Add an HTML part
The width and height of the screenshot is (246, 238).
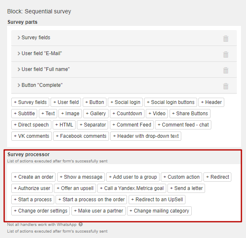click(64, 125)
